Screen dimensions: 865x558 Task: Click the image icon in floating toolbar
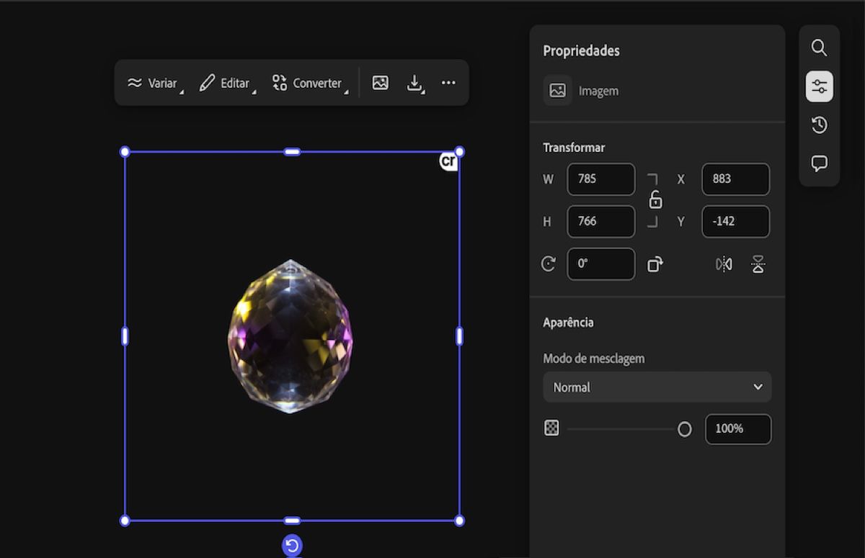tap(381, 83)
